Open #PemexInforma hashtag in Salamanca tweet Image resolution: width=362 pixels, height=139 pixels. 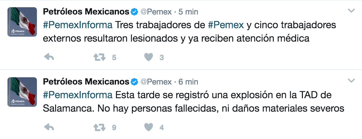[78, 95]
